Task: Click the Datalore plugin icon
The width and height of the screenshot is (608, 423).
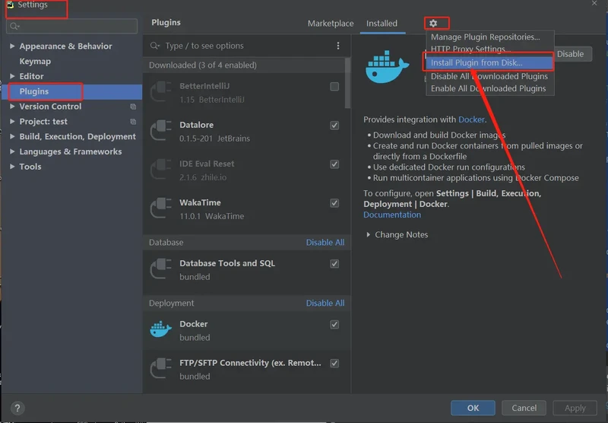Action: coord(160,131)
